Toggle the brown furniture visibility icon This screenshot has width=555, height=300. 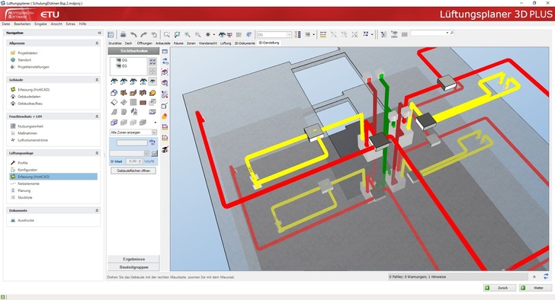pyautogui.click(x=143, y=103)
